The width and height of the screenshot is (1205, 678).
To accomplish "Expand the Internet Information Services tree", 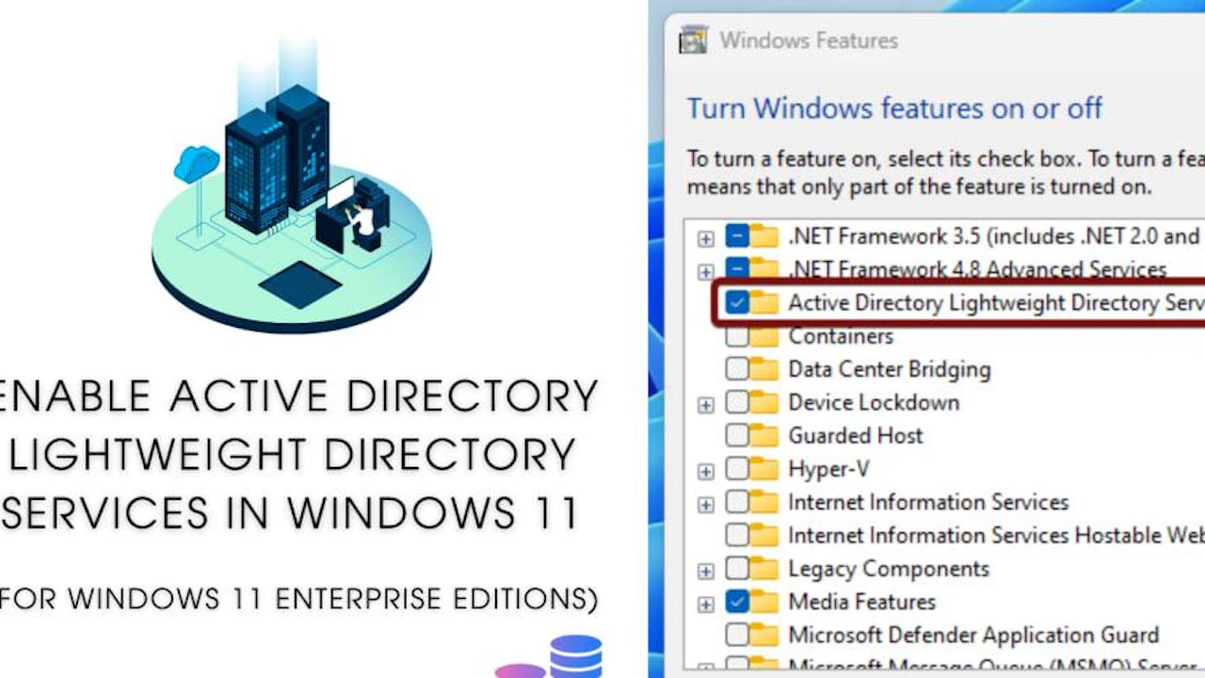I will point(705,504).
